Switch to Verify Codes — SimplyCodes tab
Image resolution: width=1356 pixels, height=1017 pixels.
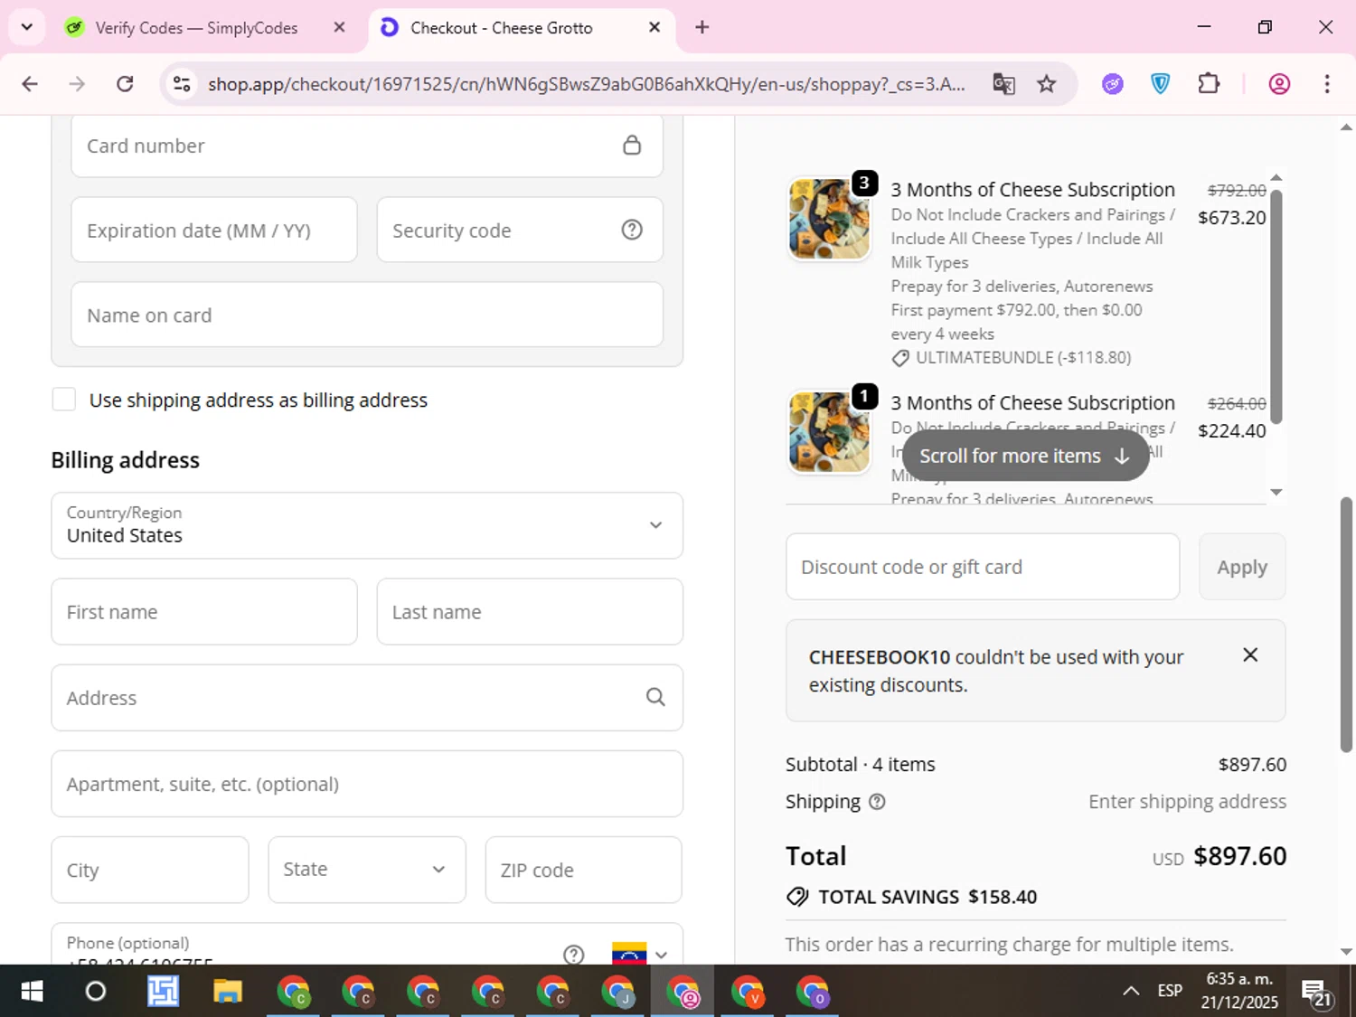click(x=195, y=28)
